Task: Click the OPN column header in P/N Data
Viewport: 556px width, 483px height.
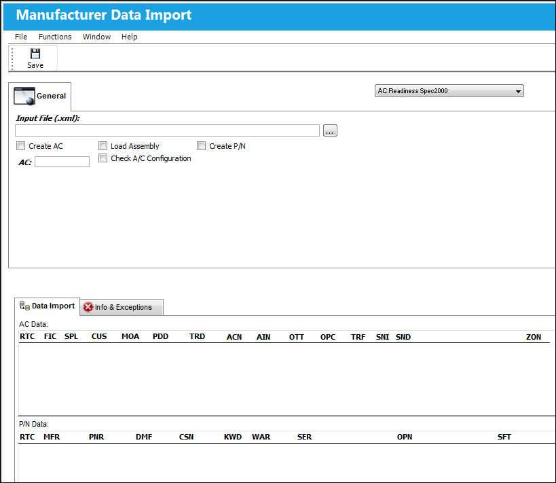Action: click(405, 437)
